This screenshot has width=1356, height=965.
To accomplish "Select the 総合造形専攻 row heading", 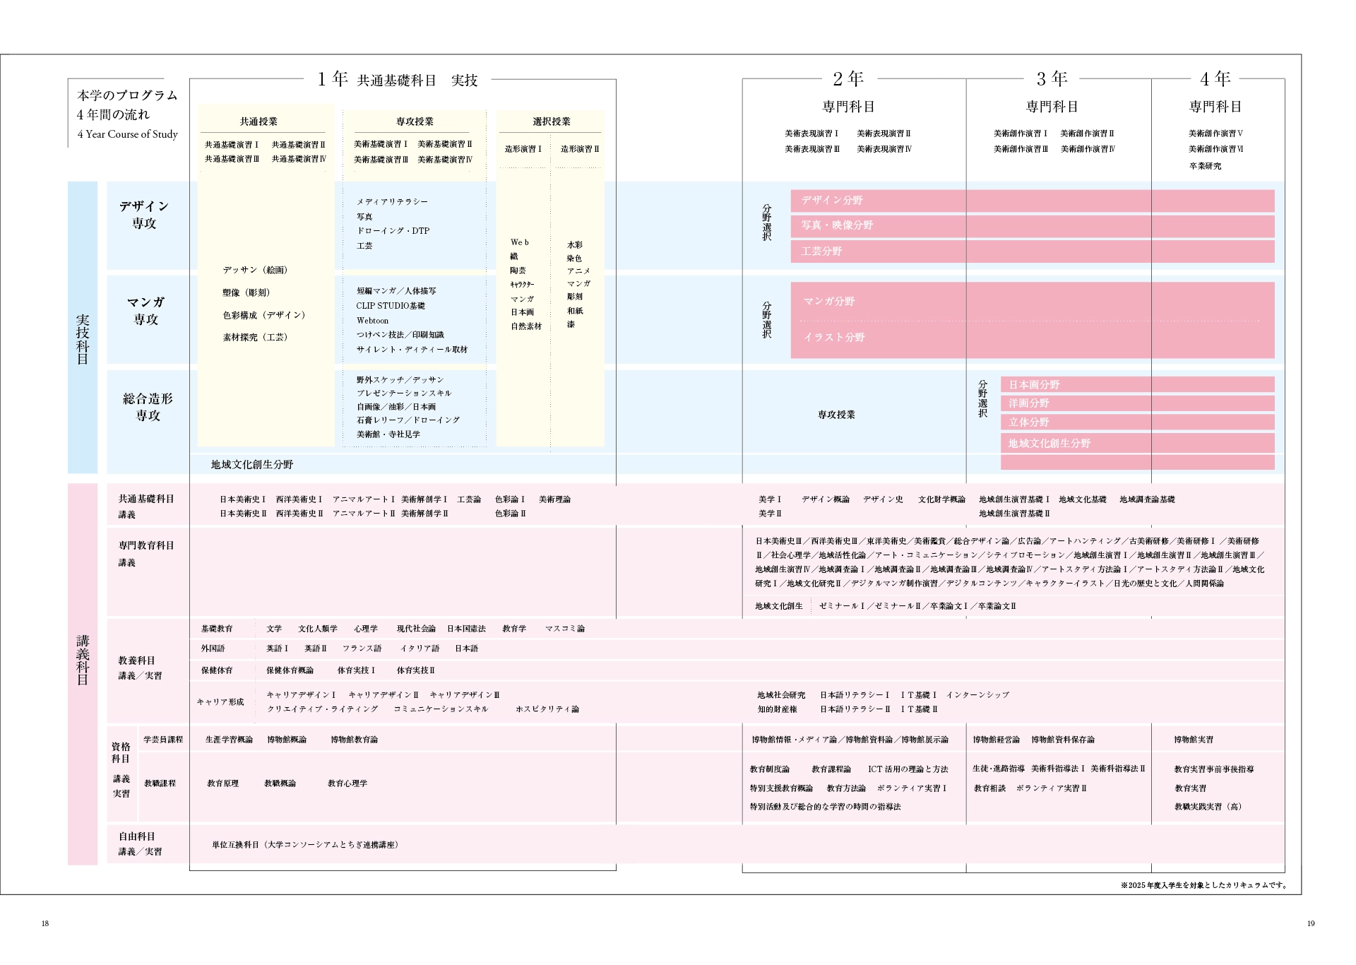I will [148, 407].
